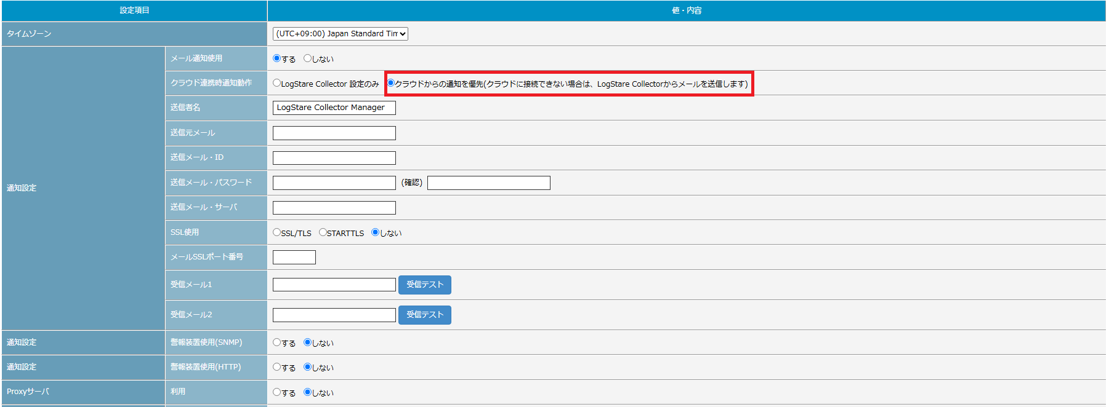Viewport: 1109px width, 407px height.
Task: Select する for メール通知使用
Action: coord(276,58)
